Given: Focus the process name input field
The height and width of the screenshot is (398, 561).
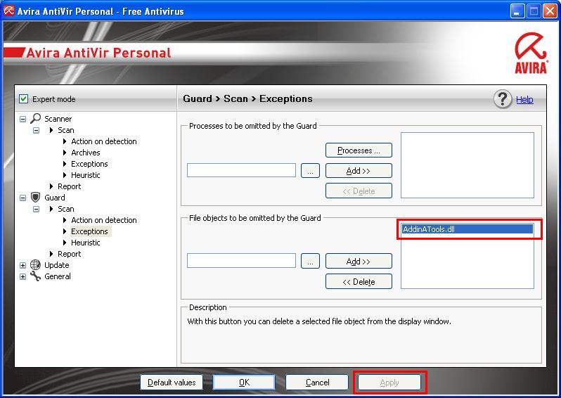Looking at the screenshot, I should [x=241, y=170].
